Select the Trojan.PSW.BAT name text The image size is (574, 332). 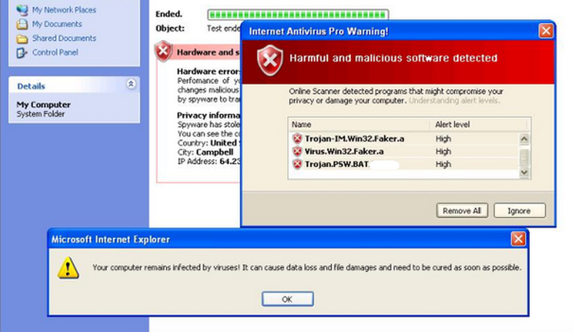337,164
